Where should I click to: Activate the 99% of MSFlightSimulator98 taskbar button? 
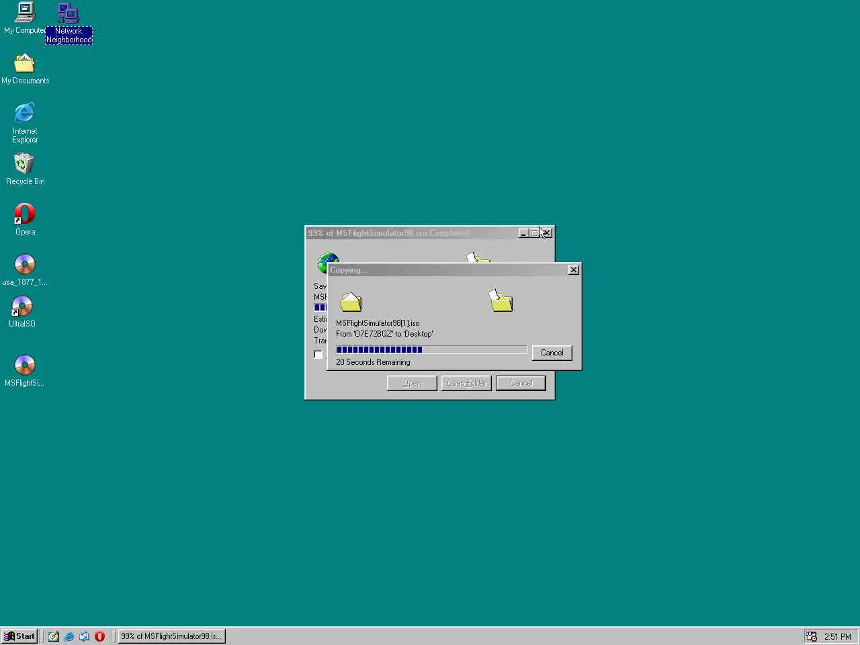pos(171,636)
